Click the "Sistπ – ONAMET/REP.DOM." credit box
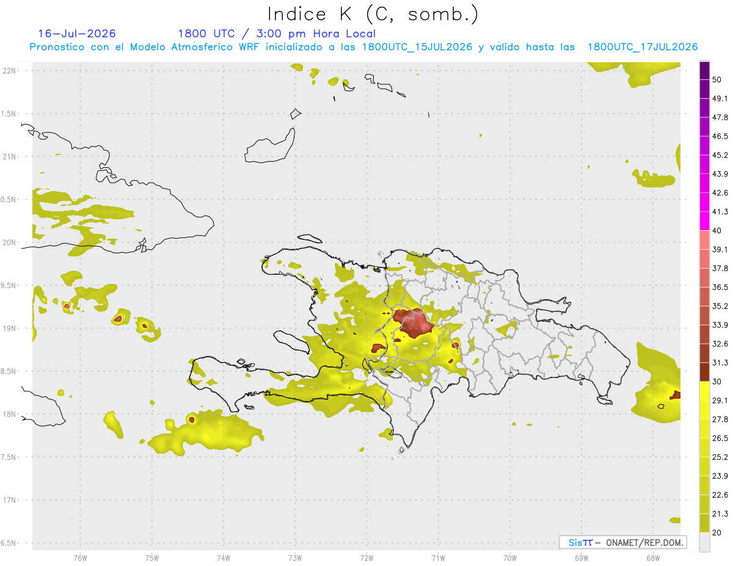 coord(622,542)
